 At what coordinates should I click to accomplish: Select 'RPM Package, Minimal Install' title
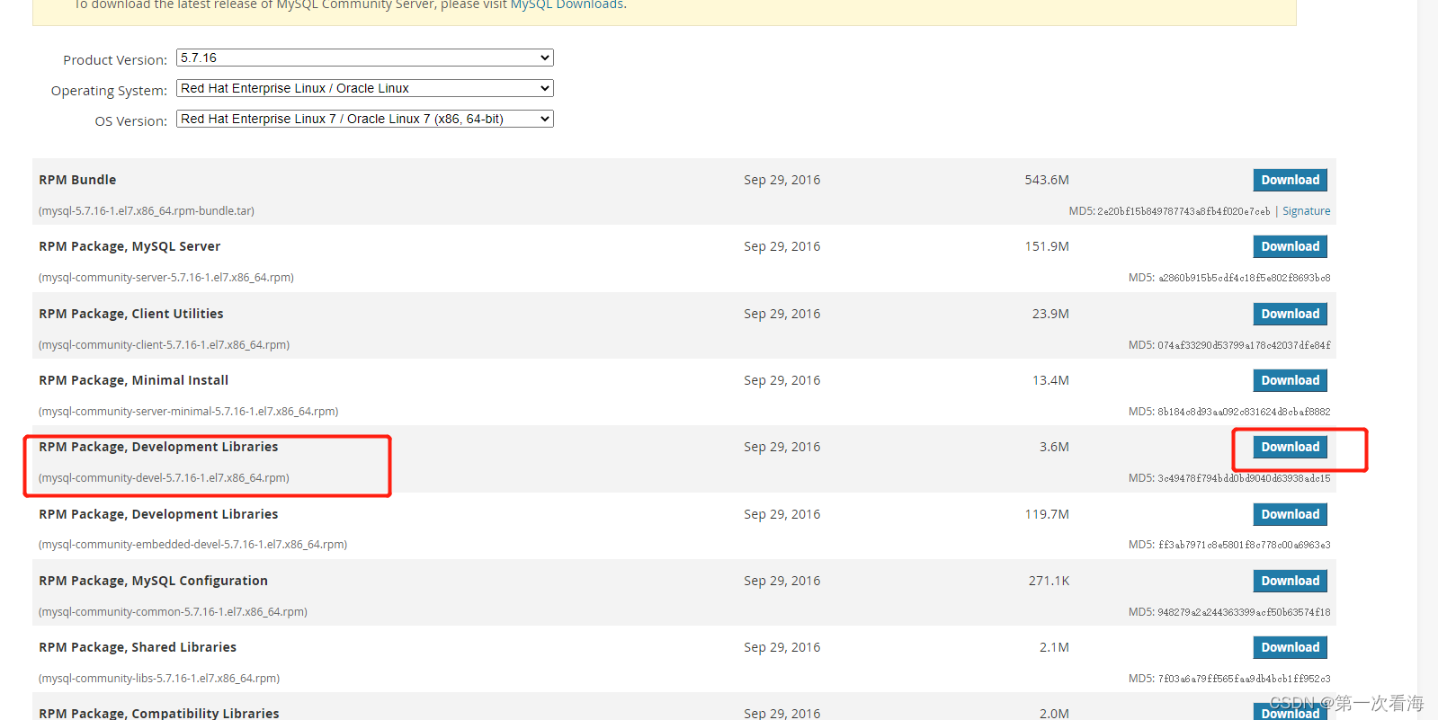(x=134, y=380)
